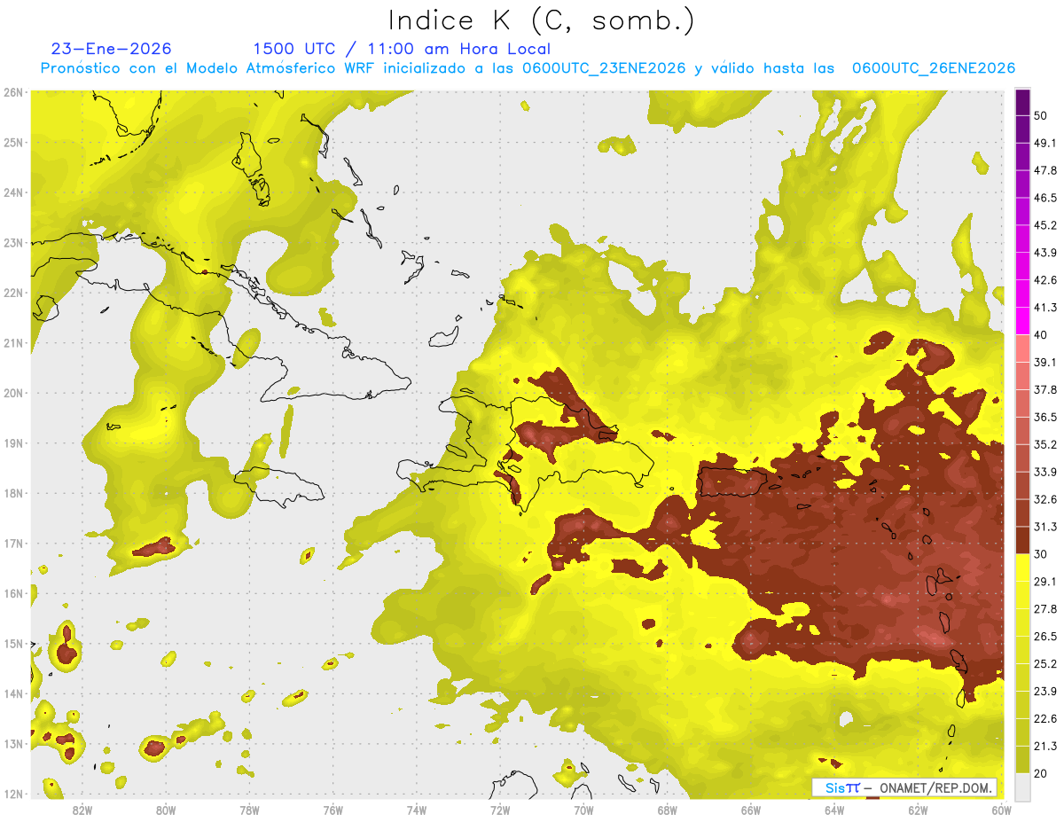Click latitude label '26N'
The image size is (1064, 822).
pyautogui.click(x=13, y=92)
